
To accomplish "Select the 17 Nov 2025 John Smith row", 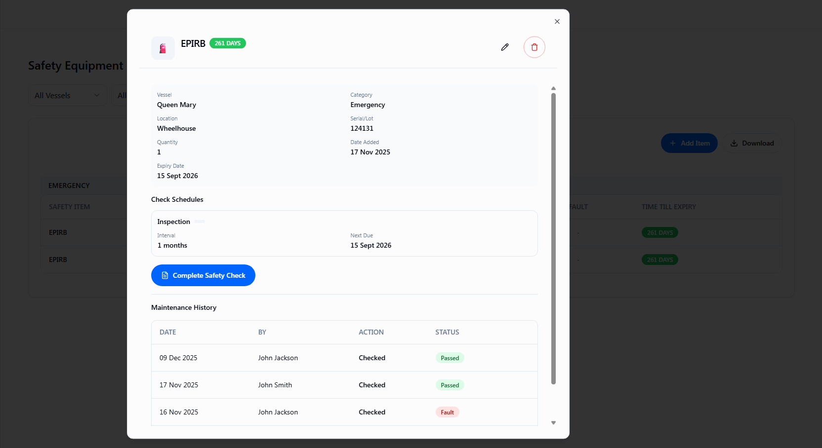I will [x=344, y=385].
